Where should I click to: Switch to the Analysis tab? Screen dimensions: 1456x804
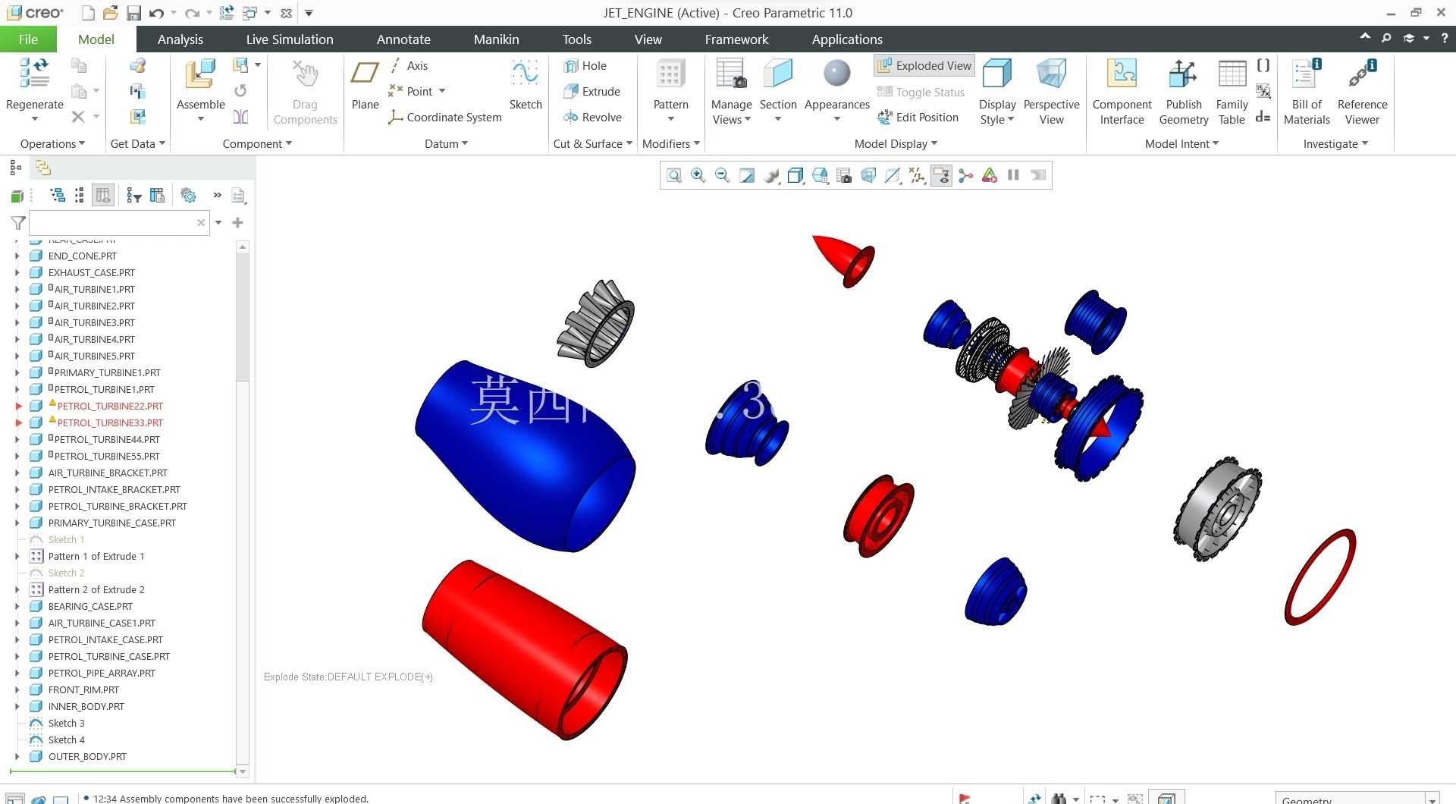pyautogui.click(x=180, y=39)
